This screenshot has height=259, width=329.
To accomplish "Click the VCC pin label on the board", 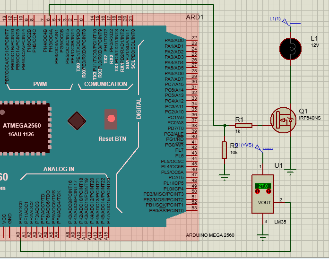I will pyautogui.click(x=4, y=219).
